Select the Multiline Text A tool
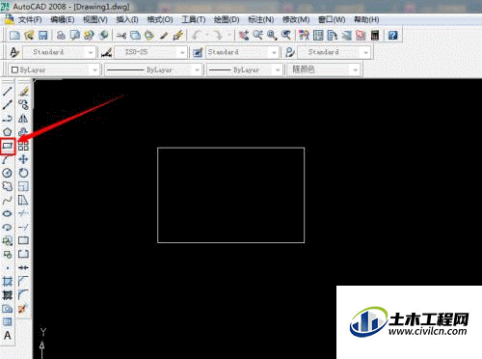The image size is (482, 359). click(x=8, y=336)
